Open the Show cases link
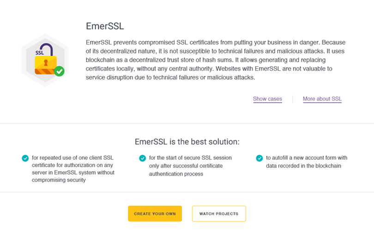The height and width of the screenshot is (235, 374). click(x=267, y=99)
